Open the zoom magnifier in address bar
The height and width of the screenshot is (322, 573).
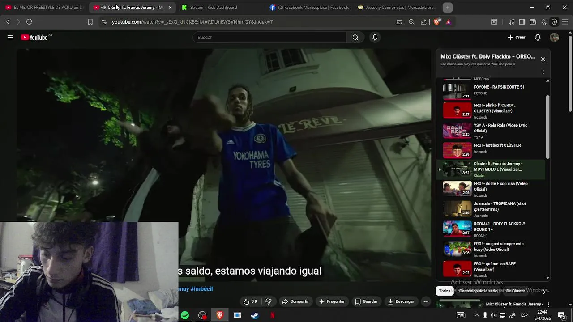[x=411, y=21]
